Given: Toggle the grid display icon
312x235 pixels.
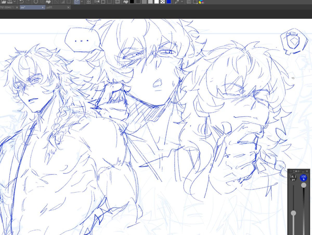Looking at the screenshot, I should point(118,2).
